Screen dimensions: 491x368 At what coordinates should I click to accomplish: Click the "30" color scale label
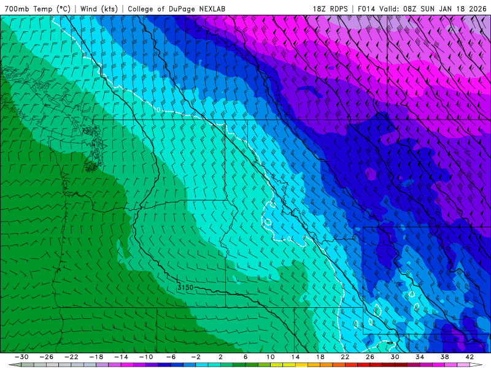point(395,357)
